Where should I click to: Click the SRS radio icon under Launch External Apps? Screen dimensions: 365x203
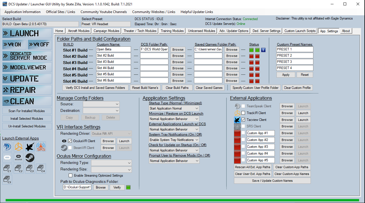pos(41,147)
